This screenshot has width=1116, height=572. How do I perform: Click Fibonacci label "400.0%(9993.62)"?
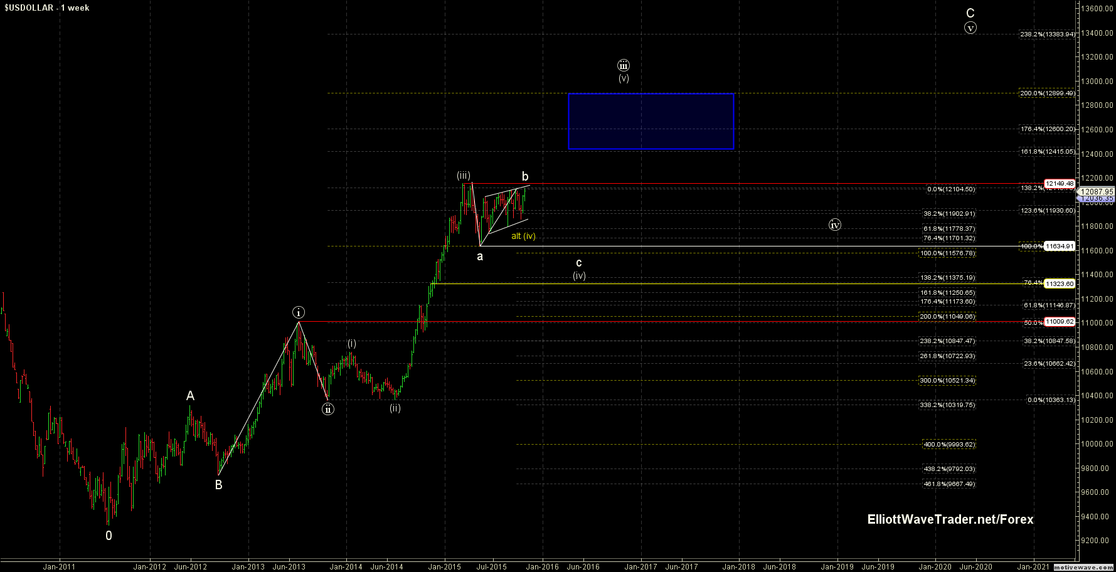[x=950, y=445]
